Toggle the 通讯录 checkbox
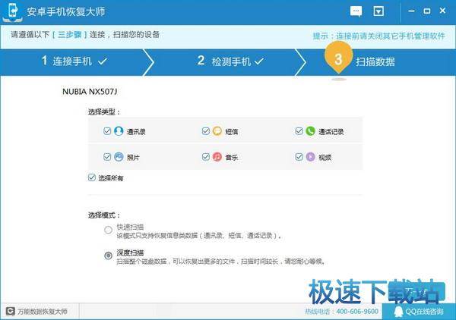 point(107,131)
